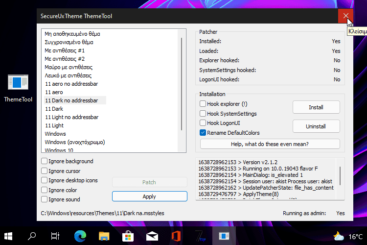This screenshot has width=367, height=245.
Task: Open Mail app from taskbar
Action: (152, 236)
